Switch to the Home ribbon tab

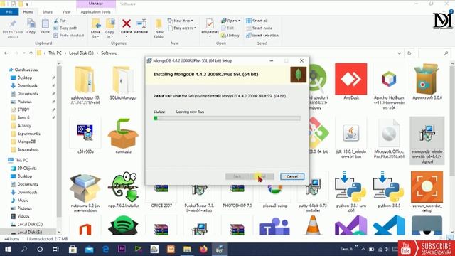click(x=28, y=12)
